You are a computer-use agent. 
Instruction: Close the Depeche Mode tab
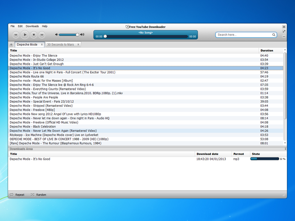click(42, 45)
